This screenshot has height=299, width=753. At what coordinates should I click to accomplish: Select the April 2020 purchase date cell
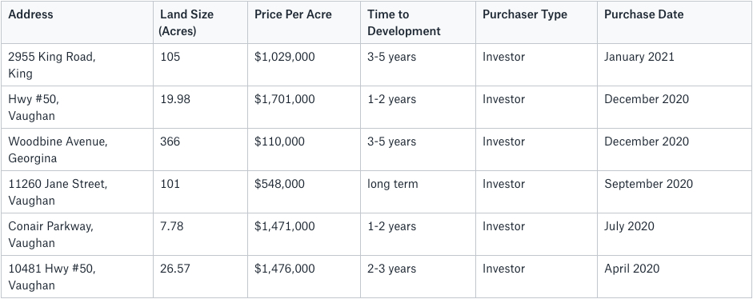coord(675,277)
